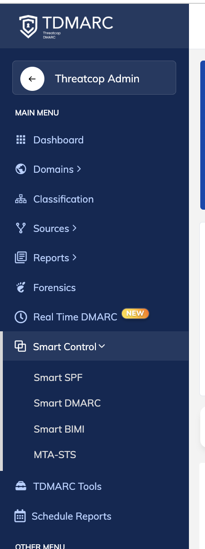
Task: Expand the Sources submenu chevron
Action: 74,228
